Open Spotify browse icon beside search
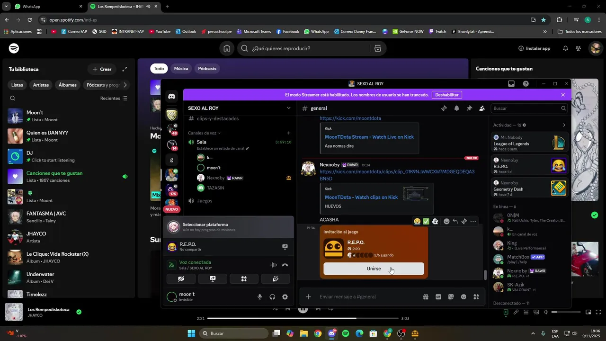Viewport: 606px width, 341px height. 378,48
